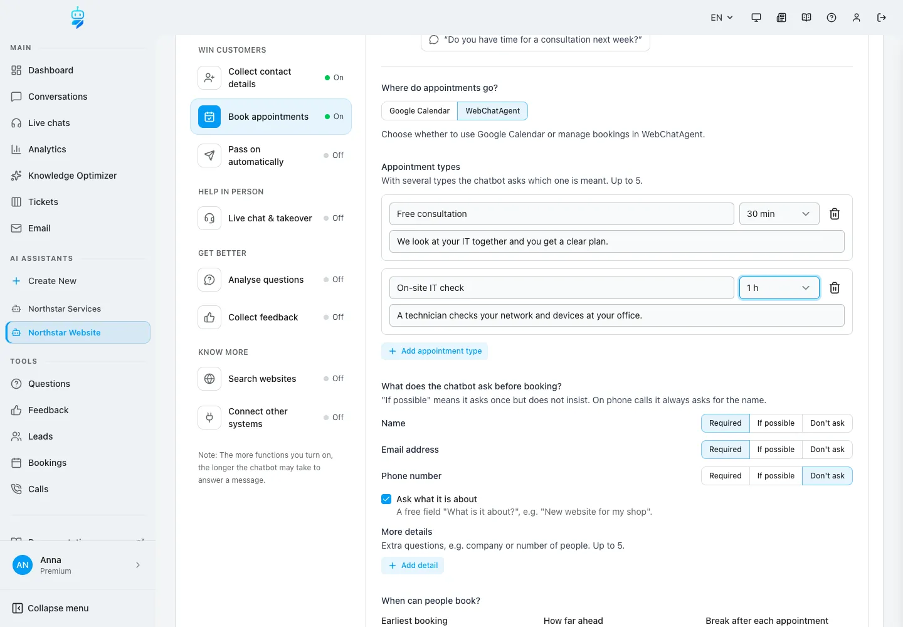Choose Google Calendar for appointments
This screenshot has height=627, width=903.
pyautogui.click(x=420, y=111)
